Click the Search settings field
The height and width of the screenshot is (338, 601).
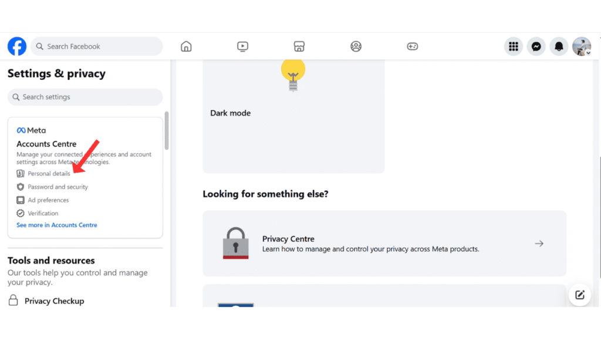(x=85, y=96)
